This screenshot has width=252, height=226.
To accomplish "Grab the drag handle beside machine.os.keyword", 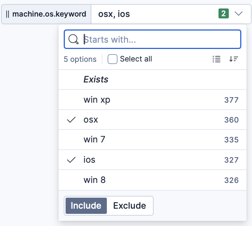I will click(x=8, y=14).
